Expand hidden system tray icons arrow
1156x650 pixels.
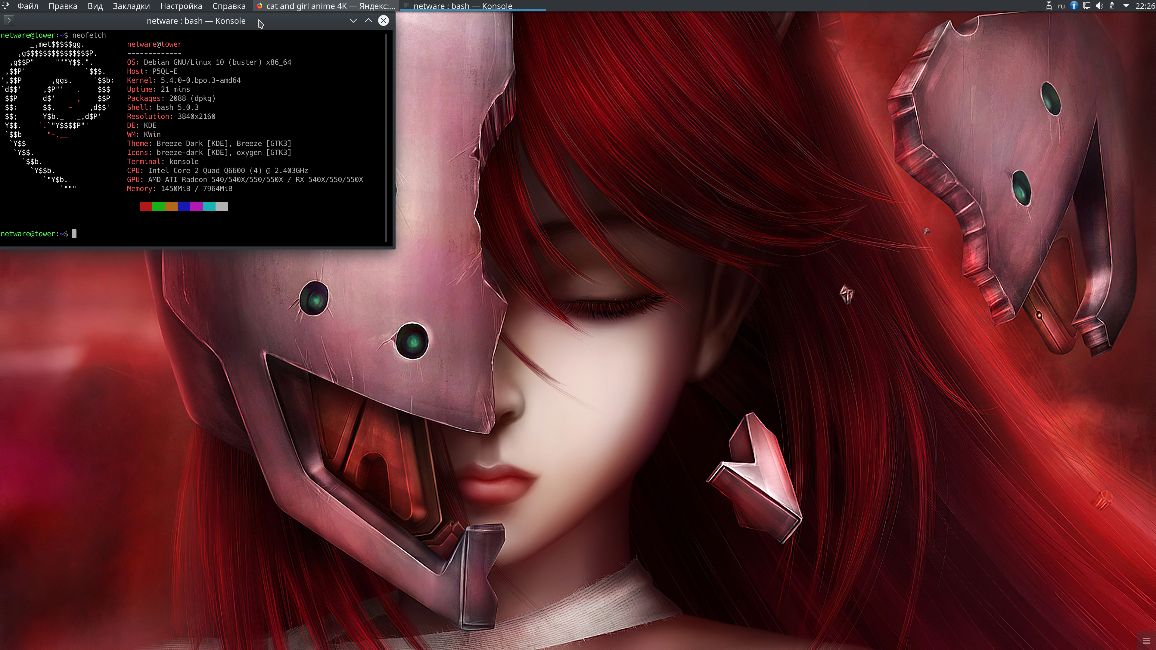(1126, 6)
